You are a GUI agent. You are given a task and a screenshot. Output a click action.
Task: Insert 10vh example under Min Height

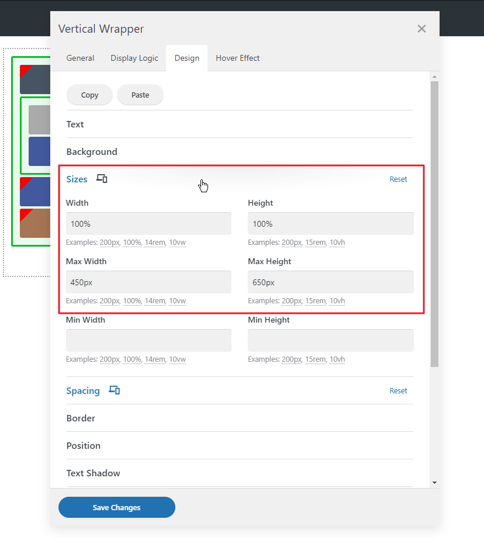point(337,359)
